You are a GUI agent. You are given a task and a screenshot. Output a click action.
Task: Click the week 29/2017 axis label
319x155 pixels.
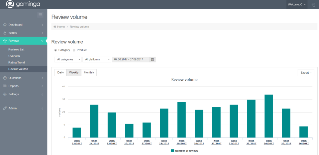(181, 142)
